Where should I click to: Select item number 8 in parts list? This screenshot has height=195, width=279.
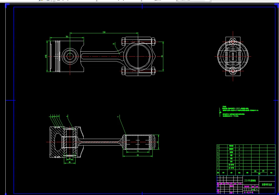click(x=218, y=146)
